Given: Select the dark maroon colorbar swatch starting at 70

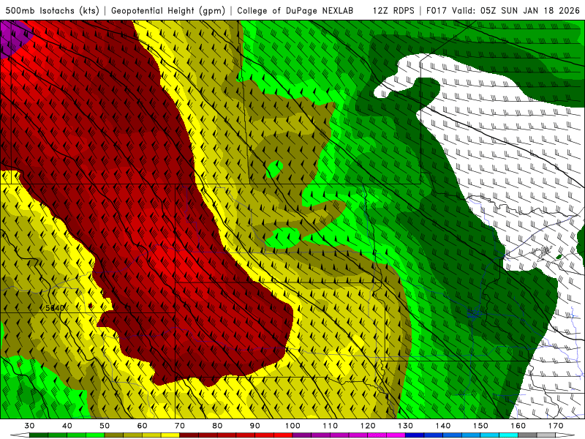Looking at the screenshot, I should 189,435.
